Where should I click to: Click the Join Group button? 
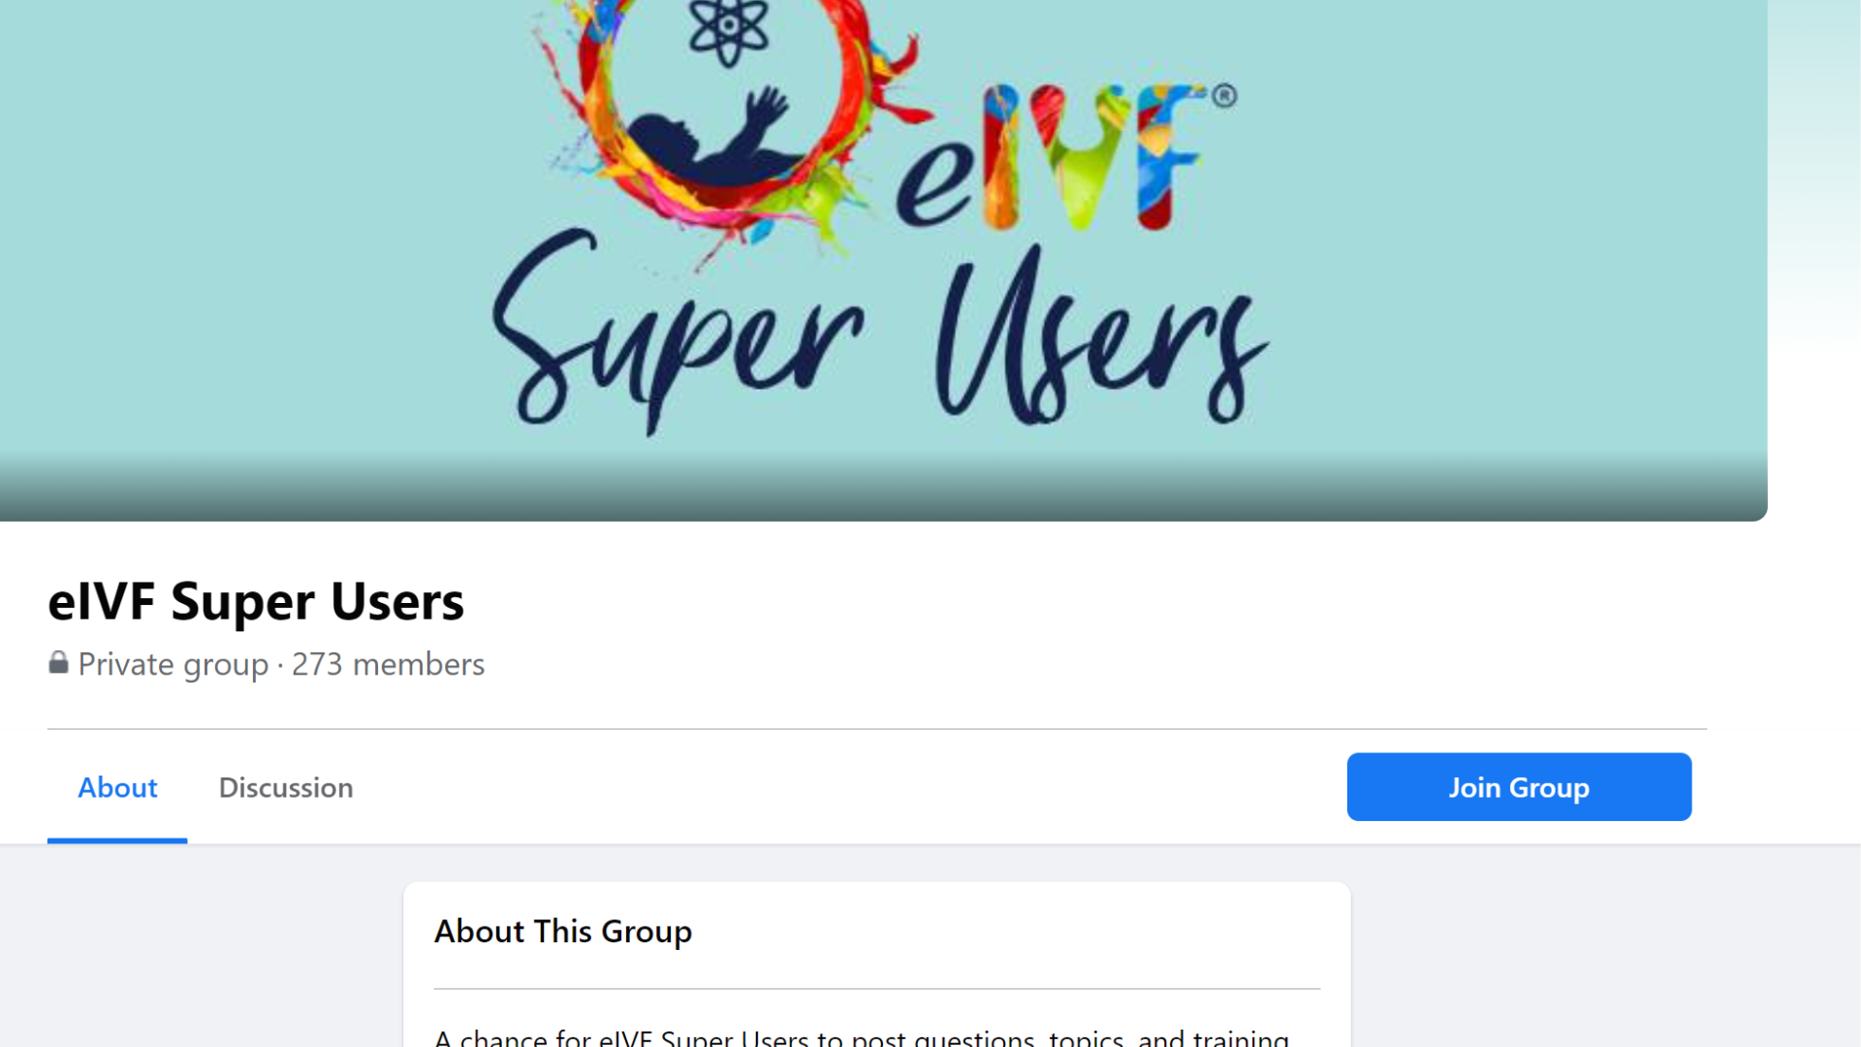point(1519,787)
